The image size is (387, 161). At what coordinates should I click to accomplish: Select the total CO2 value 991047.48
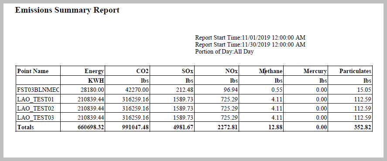click(136, 127)
